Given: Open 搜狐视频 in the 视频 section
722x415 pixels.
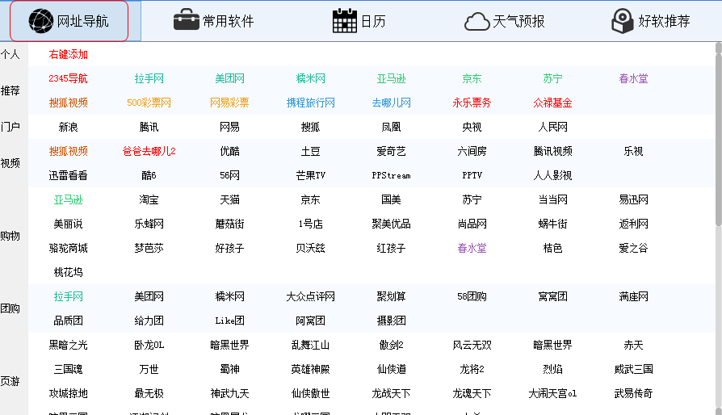Looking at the screenshot, I should pos(68,151).
